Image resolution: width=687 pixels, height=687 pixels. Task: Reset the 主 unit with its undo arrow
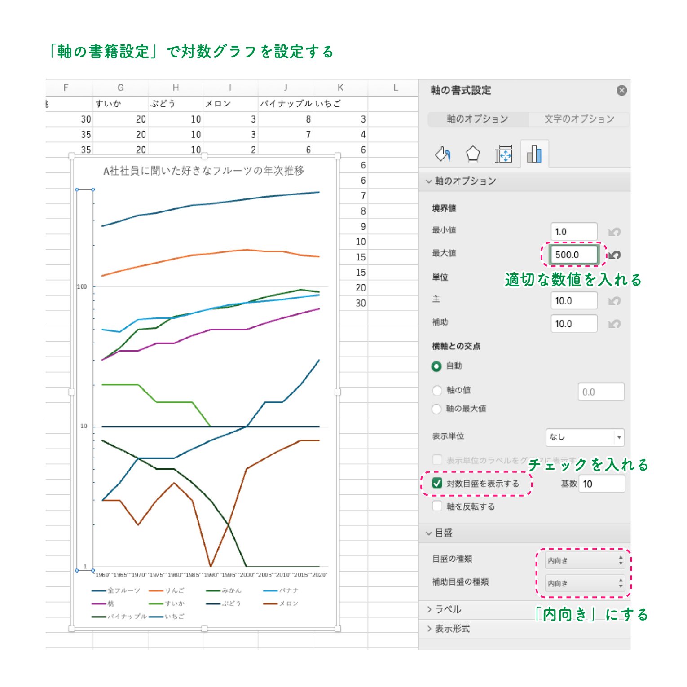(614, 301)
